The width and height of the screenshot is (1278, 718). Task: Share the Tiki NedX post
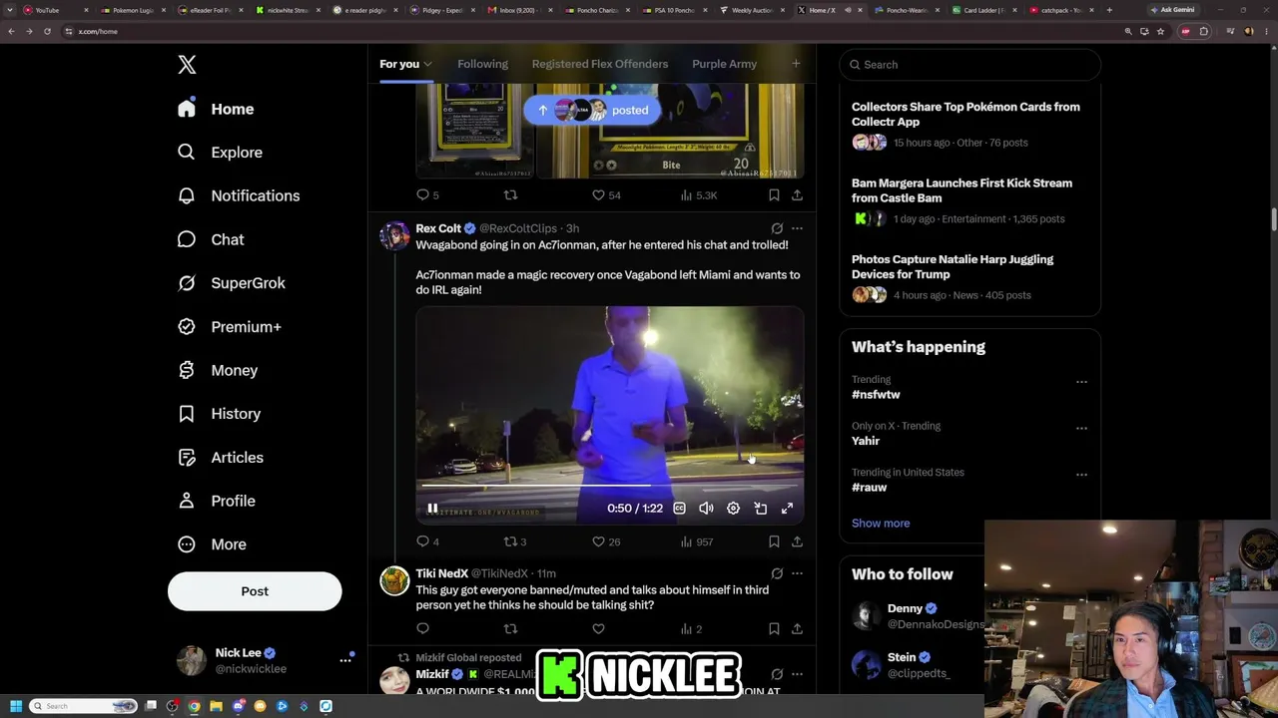797,628
